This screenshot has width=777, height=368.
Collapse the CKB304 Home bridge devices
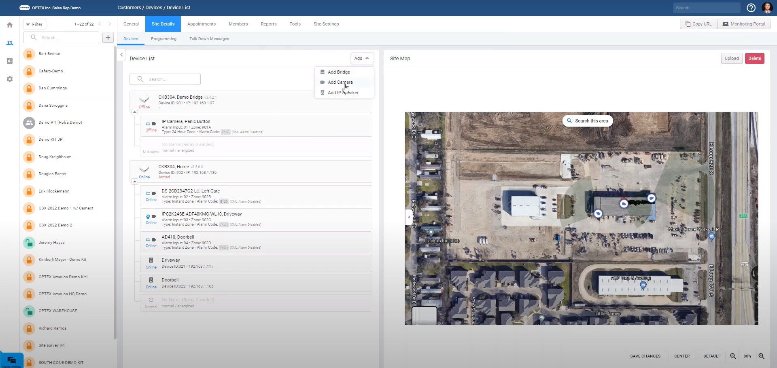coord(135,182)
